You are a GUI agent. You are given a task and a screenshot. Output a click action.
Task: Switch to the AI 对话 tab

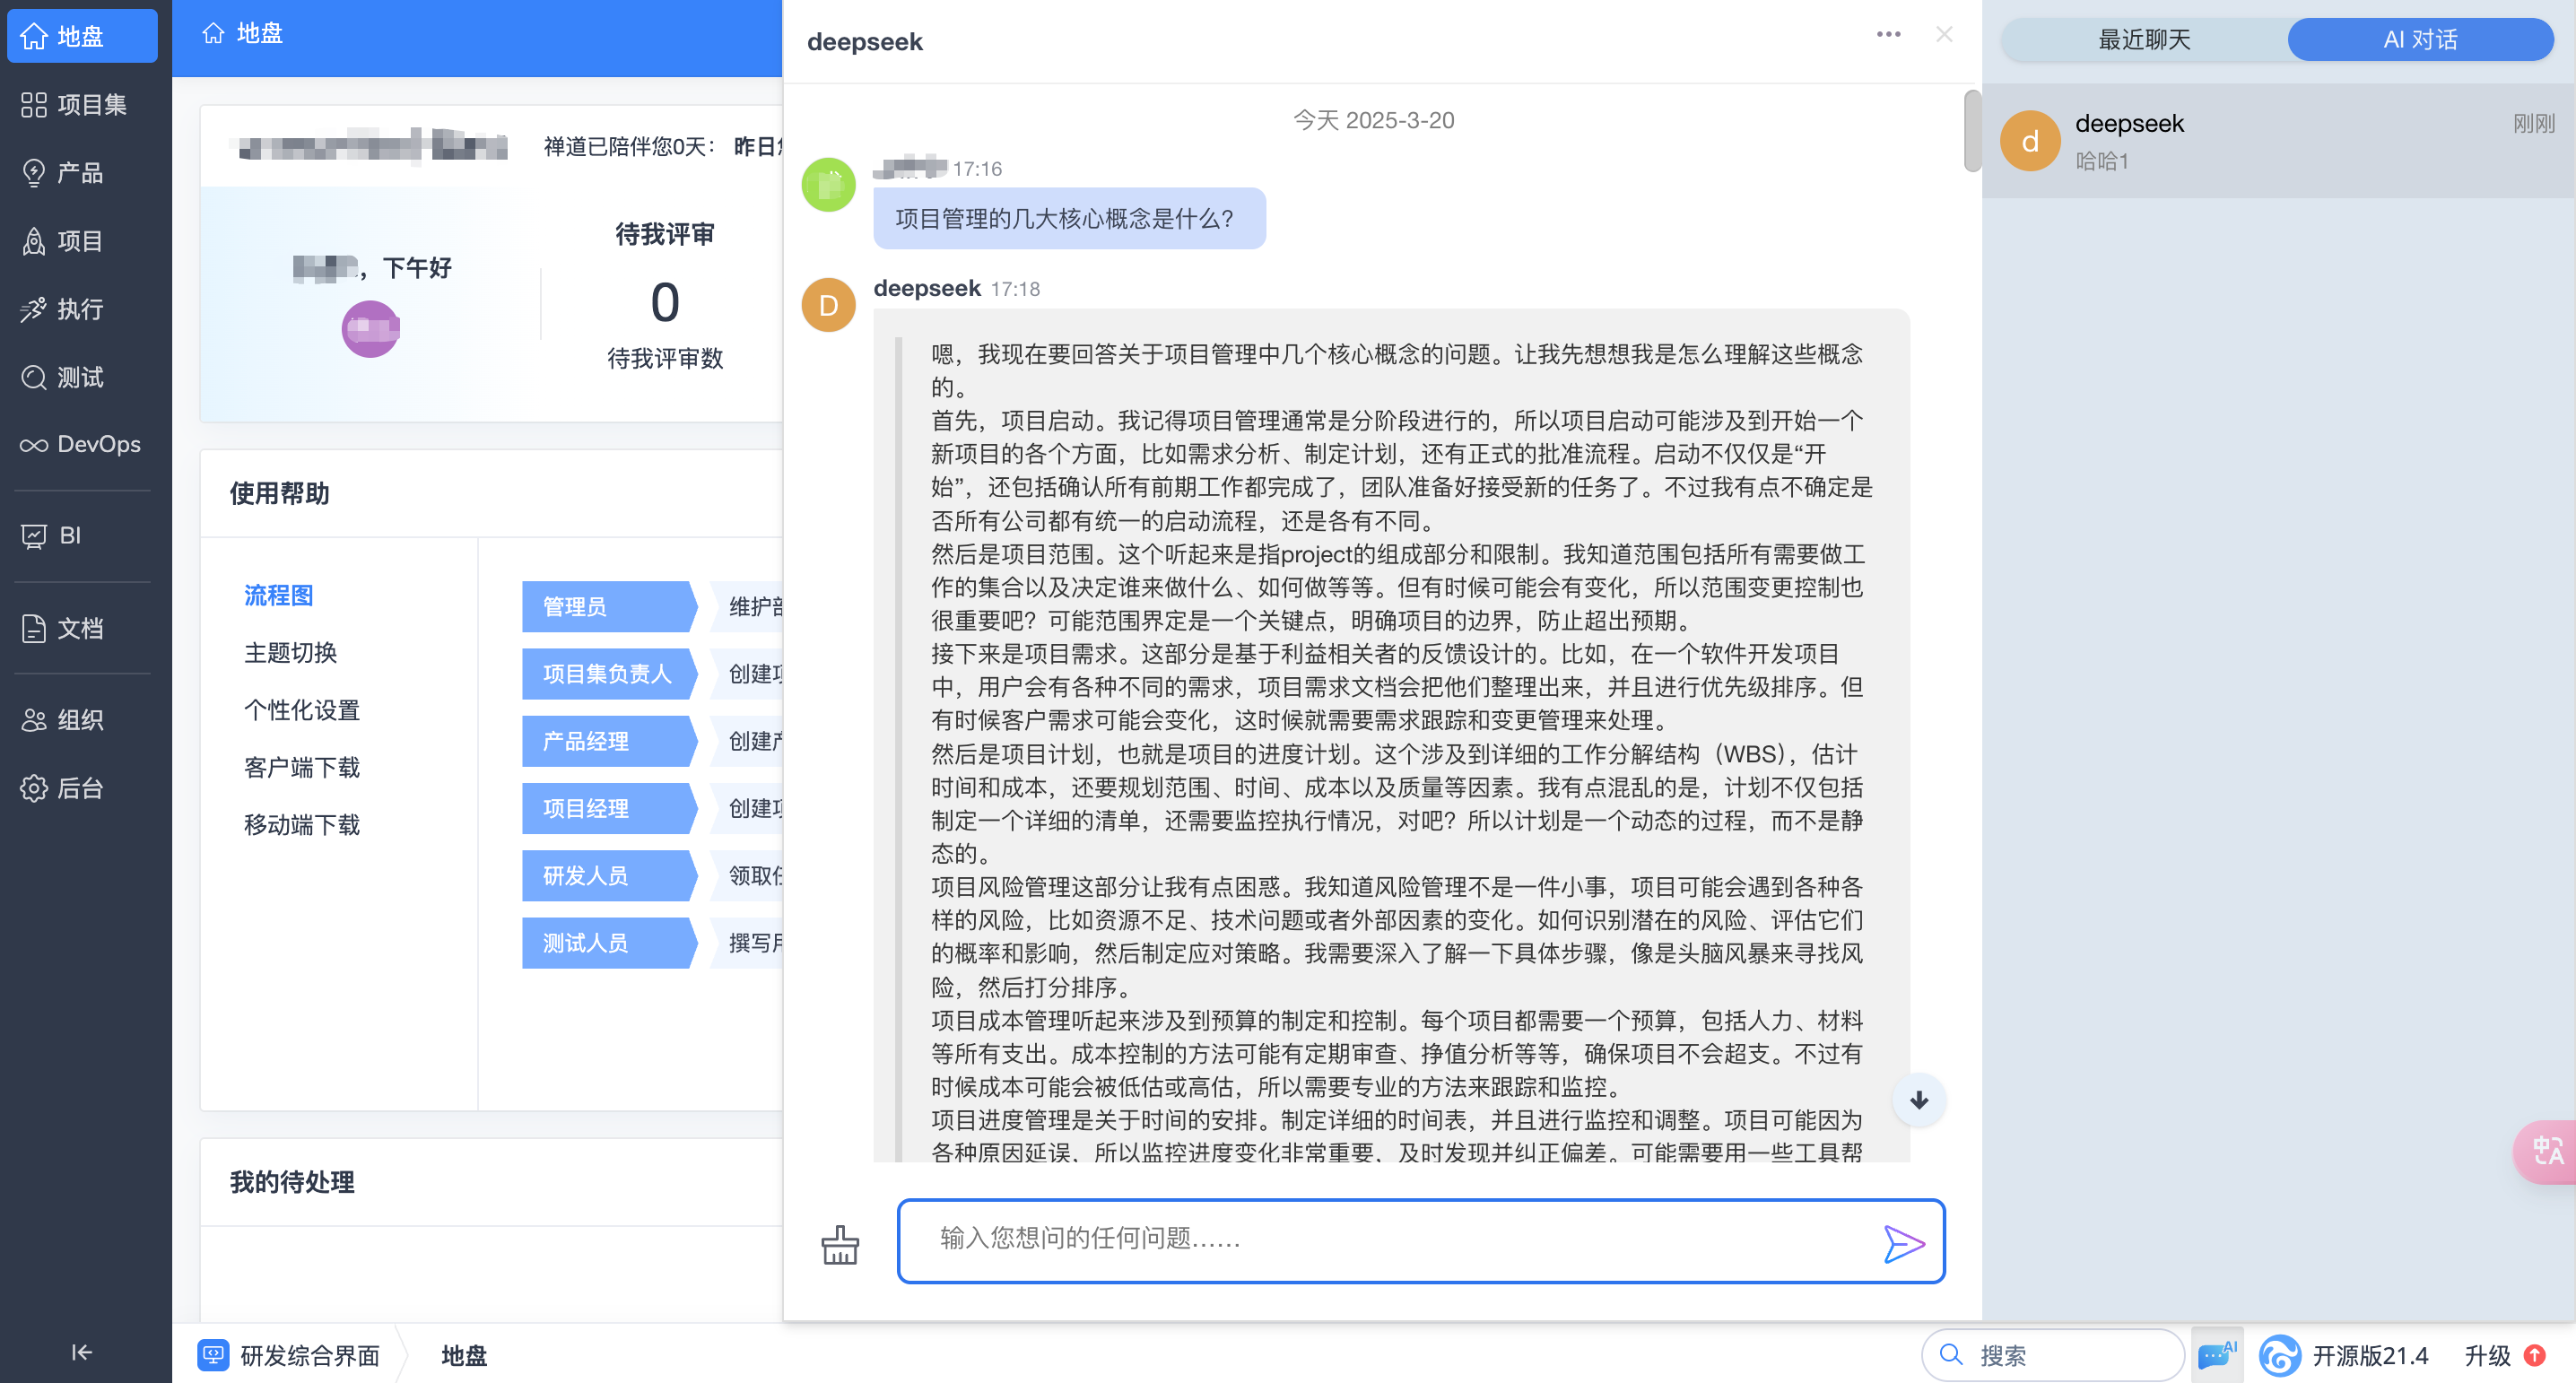pyautogui.click(x=2419, y=40)
